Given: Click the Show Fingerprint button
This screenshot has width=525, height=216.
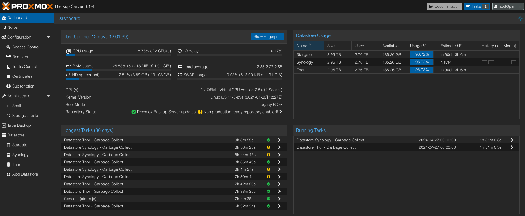Looking at the screenshot, I should click(x=267, y=37).
